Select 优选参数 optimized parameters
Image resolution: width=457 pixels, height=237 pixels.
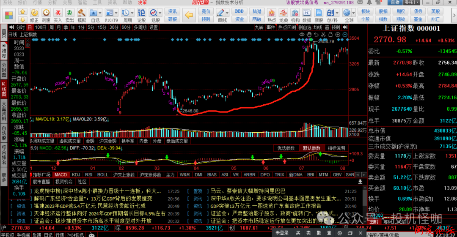pos(286,148)
